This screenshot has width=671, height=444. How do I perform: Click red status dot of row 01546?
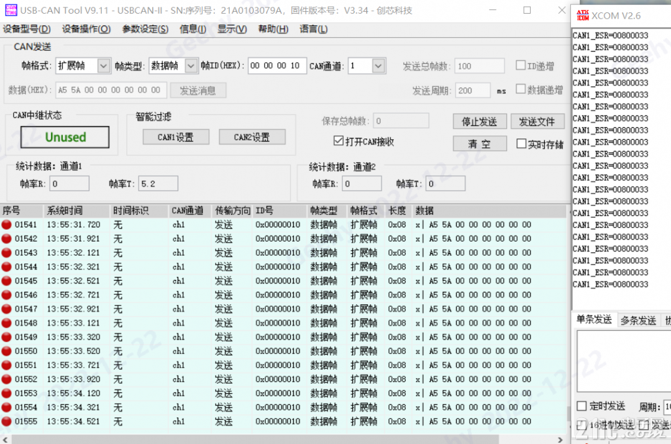pos(6,295)
